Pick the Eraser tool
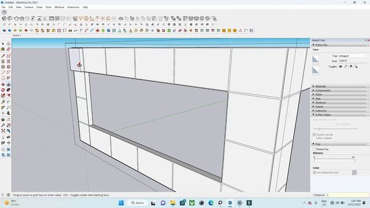The width and height of the screenshot is (370, 208). 9,50
